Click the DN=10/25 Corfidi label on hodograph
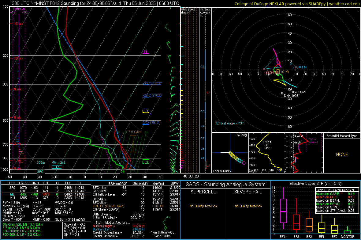 [x=291, y=96]
